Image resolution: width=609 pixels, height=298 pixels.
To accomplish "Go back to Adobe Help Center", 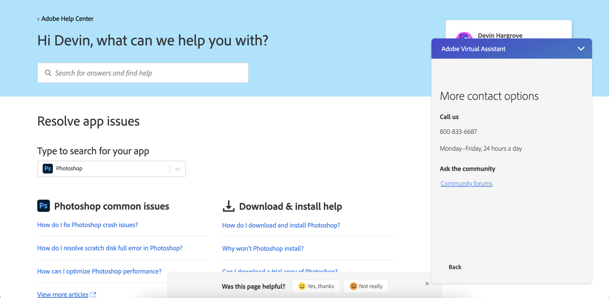I will click(65, 19).
